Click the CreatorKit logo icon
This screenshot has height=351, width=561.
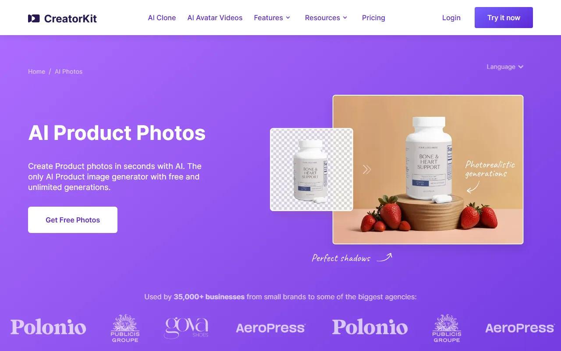[34, 18]
